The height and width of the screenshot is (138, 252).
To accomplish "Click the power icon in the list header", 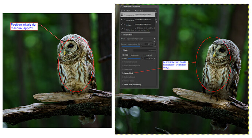I will (x=122, y=11).
